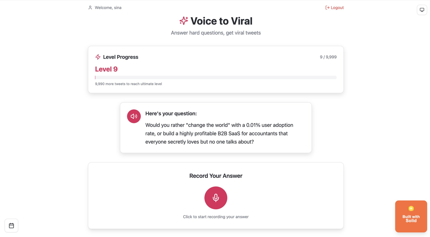The width and height of the screenshot is (430, 237).
Task: Click the logout arrow icon
Action: coord(327,8)
